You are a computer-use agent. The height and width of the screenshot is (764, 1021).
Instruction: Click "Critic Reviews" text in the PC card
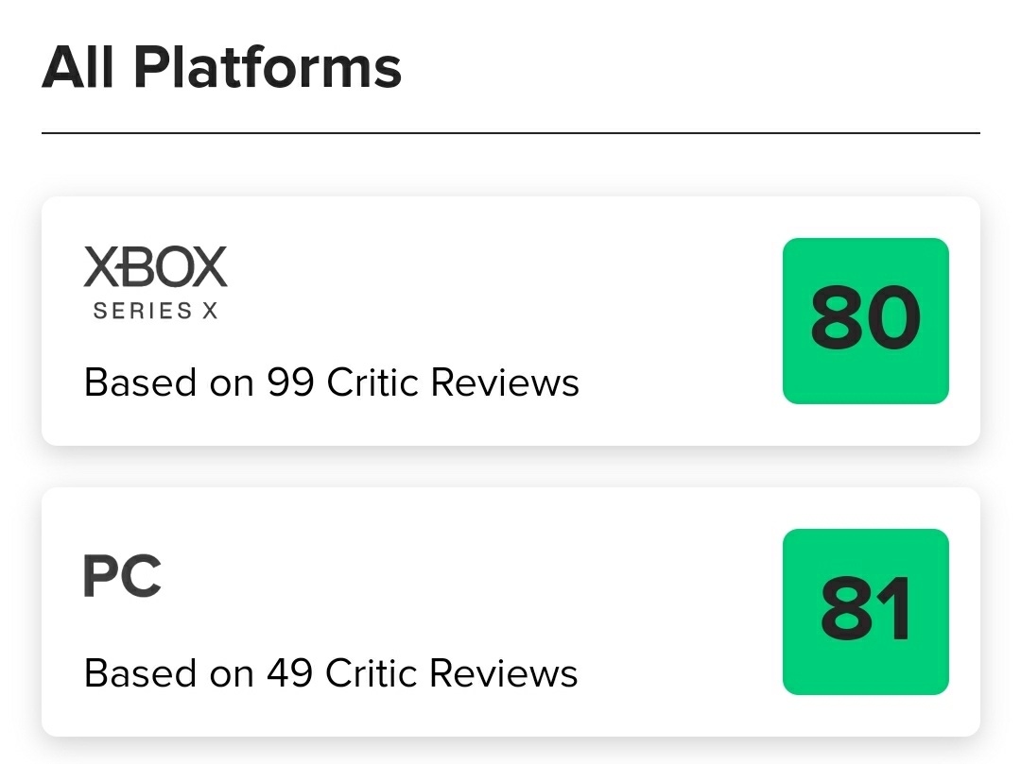[452, 673]
